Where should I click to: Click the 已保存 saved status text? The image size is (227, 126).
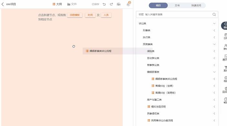(x=95, y=4)
